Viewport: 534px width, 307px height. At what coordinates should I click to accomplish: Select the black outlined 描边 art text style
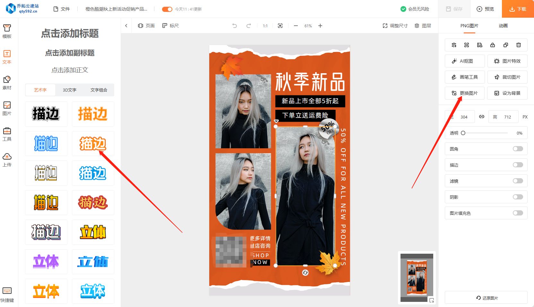pos(46,114)
